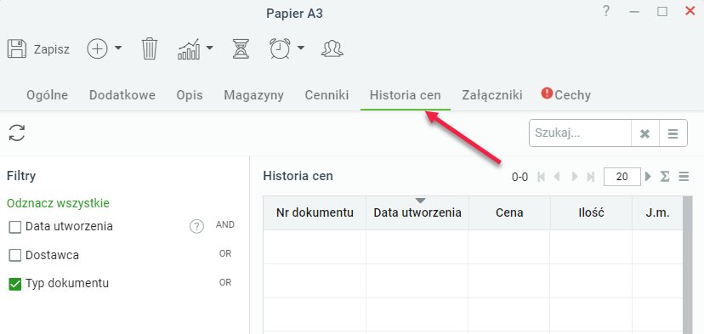704x334 pixels.
Task: Expand the arrow next to the chart icon
Action: point(210,48)
